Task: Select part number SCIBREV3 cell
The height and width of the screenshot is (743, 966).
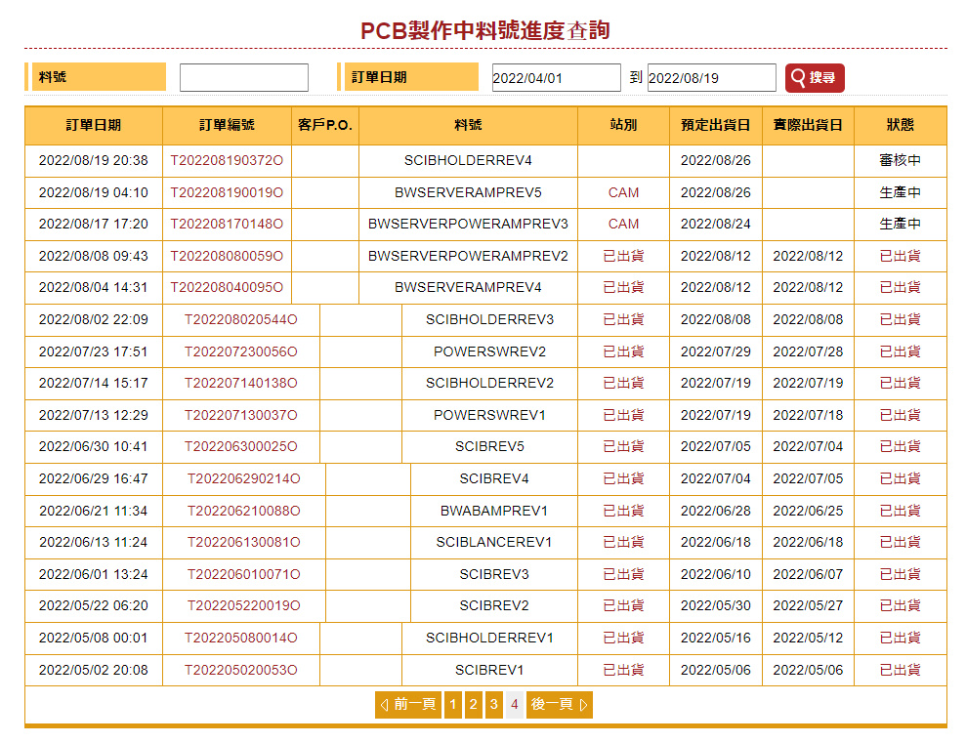Action: click(x=494, y=574)
